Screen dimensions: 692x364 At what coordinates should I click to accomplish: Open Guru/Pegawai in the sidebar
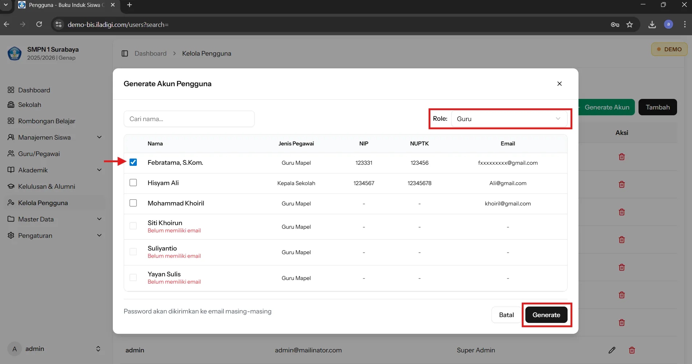(39, 154)
